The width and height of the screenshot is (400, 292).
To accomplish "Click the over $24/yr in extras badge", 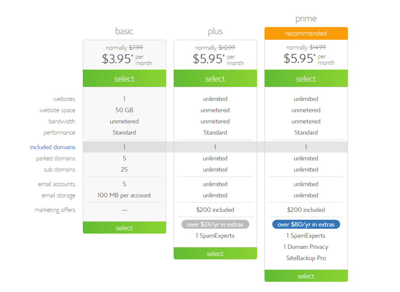I will [x=215, y=224].
